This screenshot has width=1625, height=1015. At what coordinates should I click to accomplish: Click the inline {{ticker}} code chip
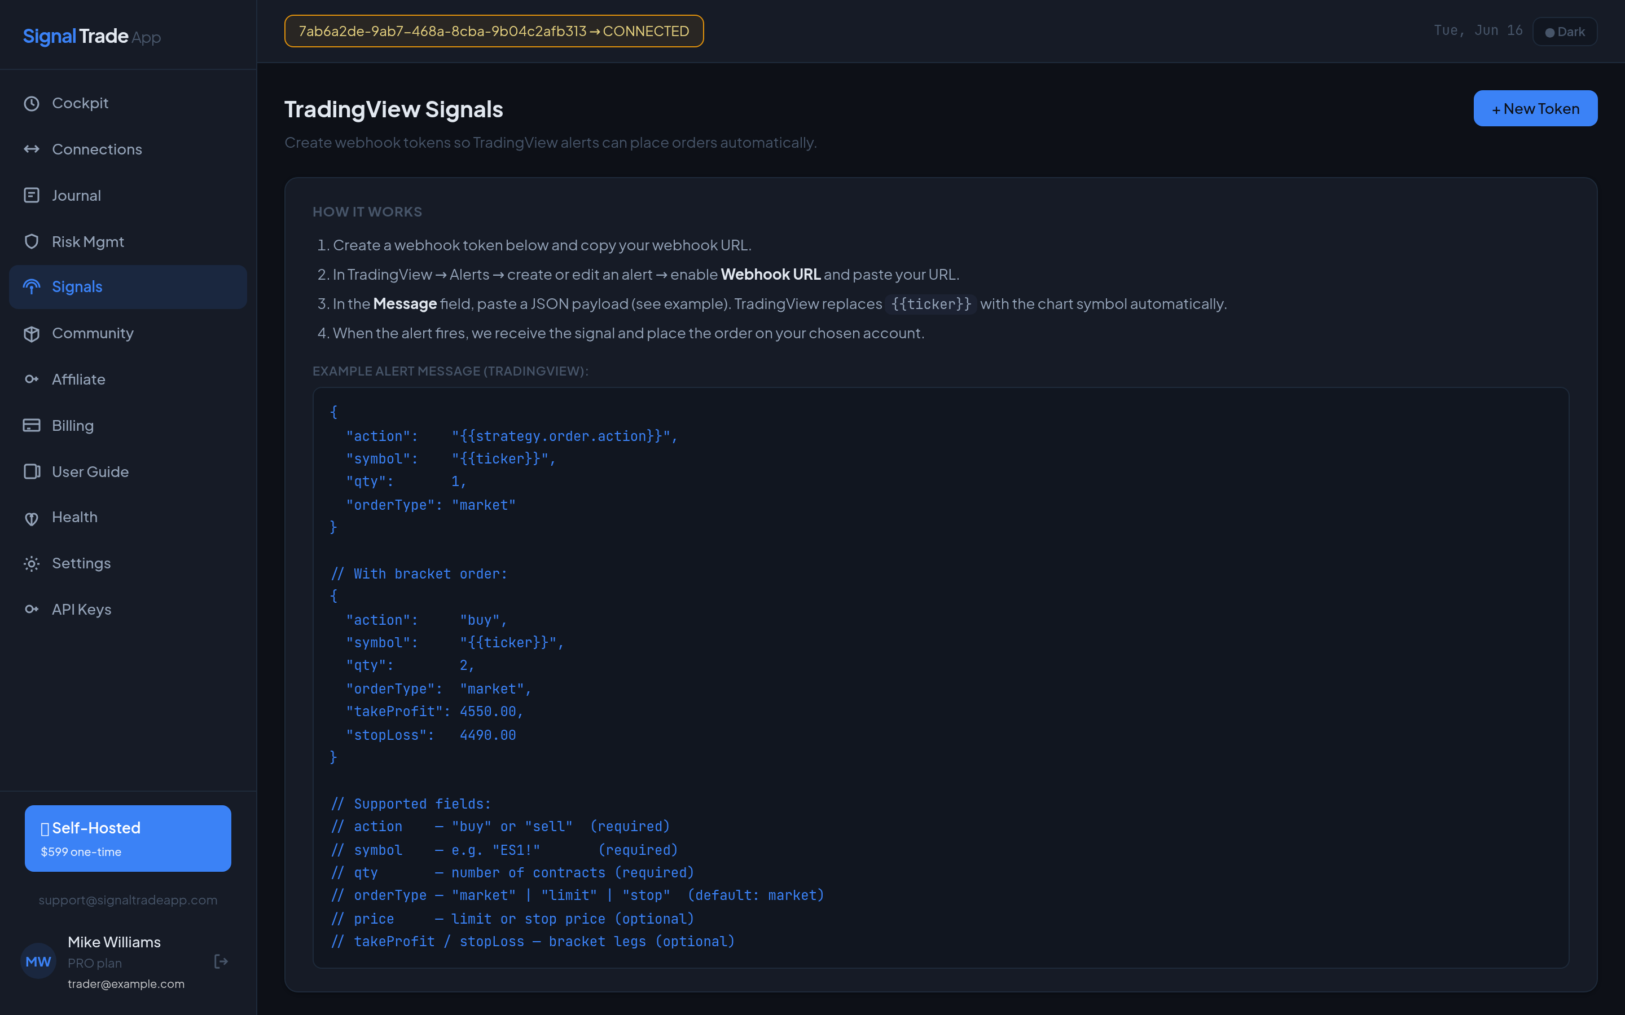(930, 304)
